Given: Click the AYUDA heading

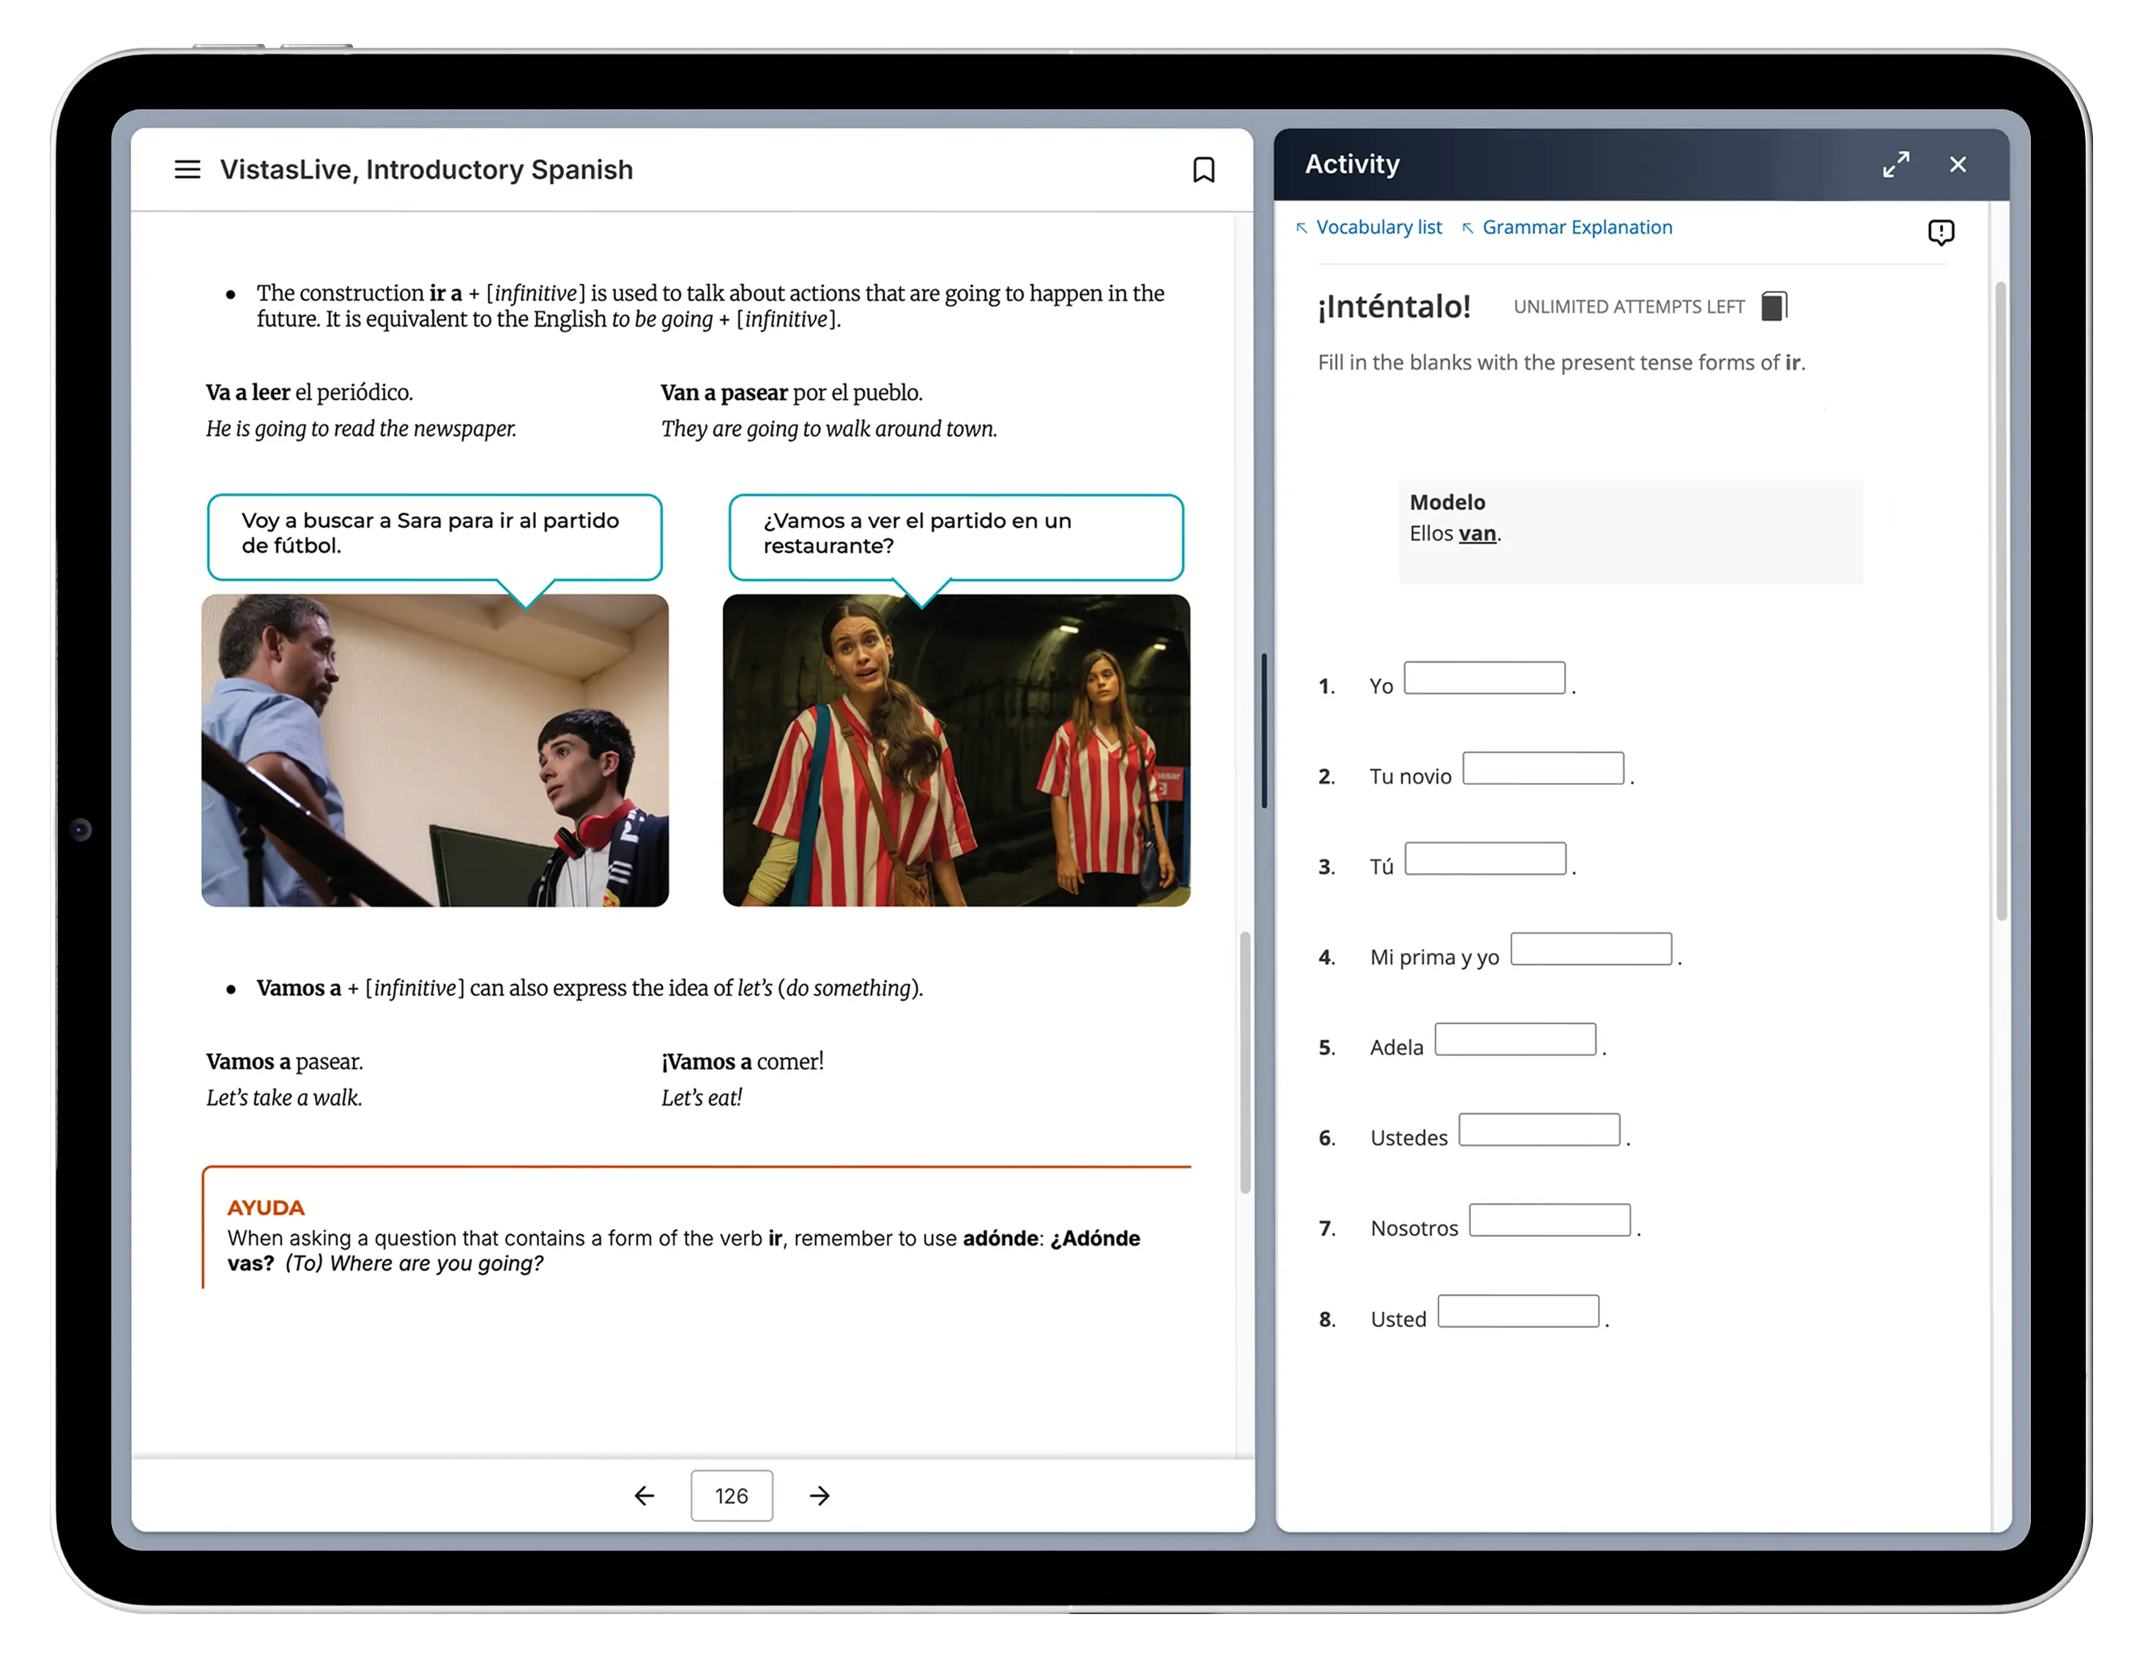Looking at the screenshot, I should 265,1207.
